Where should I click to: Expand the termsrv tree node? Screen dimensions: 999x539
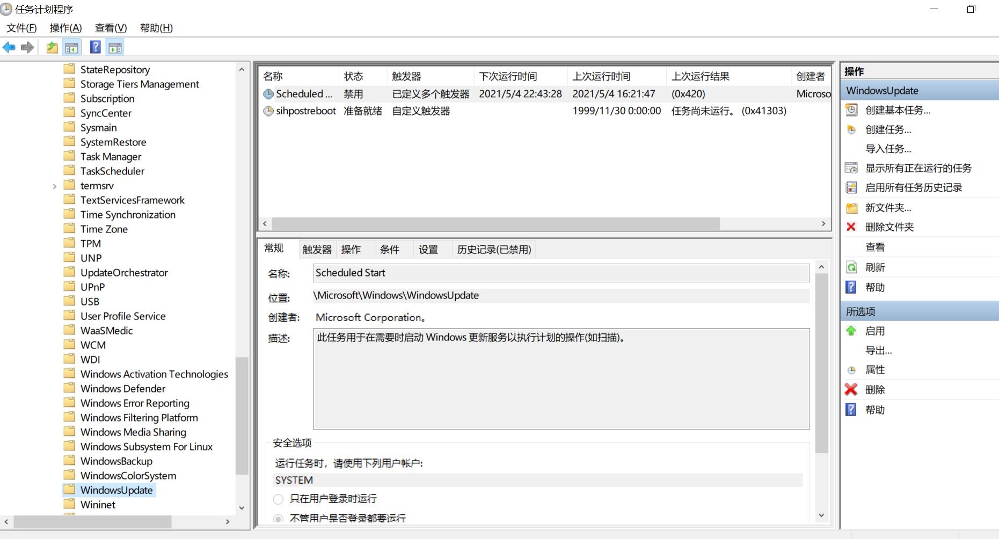click(54, 185)
